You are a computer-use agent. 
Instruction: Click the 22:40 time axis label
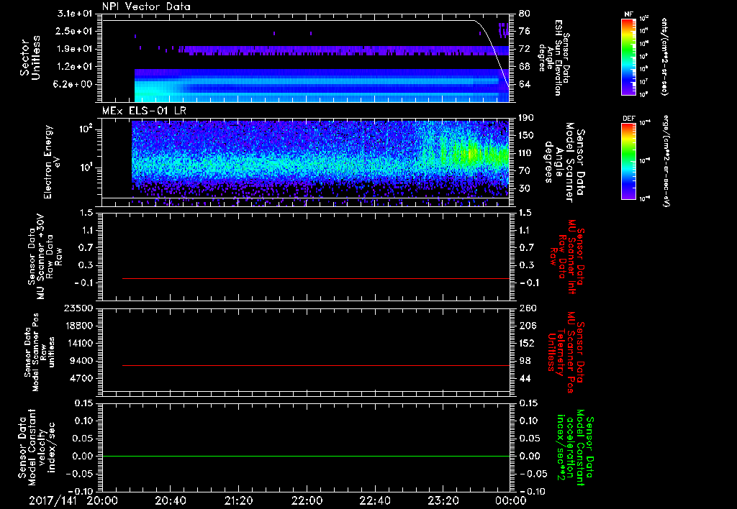tap(375, 500)
